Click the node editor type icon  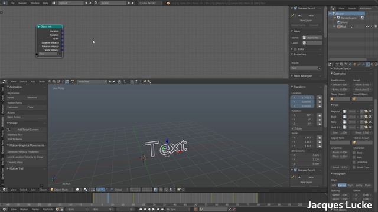coord(4,82)
